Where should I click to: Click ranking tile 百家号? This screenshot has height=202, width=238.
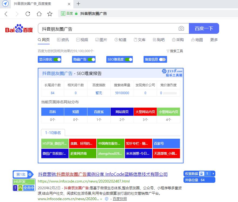pyautogui.click(x=166, y=143)
